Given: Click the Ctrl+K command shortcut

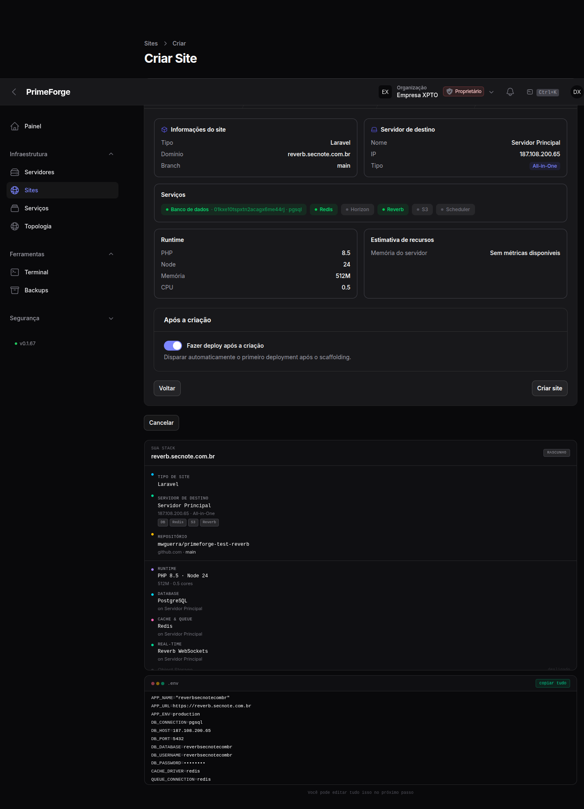Looking at the screenshot, I should click(548, 92).
